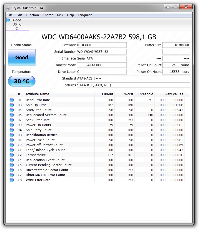Select the Reallocated Sectors Count attribute name
The image size is (199, 229).
[46, 115]
